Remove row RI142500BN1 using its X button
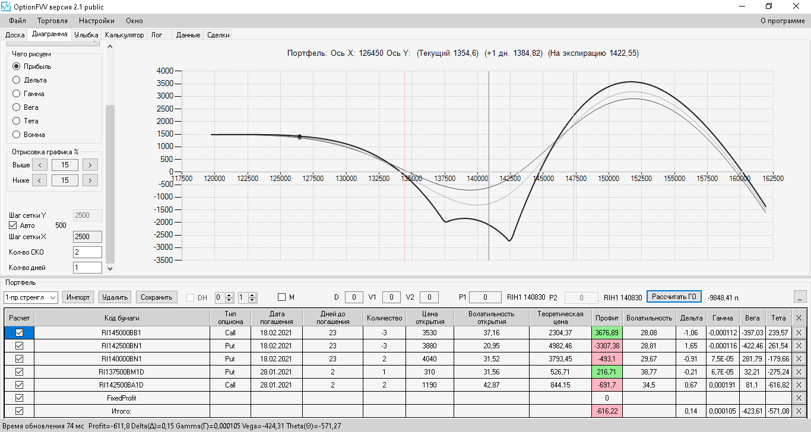The width and height of the screenshot is (811, 432). click(799, 346)
